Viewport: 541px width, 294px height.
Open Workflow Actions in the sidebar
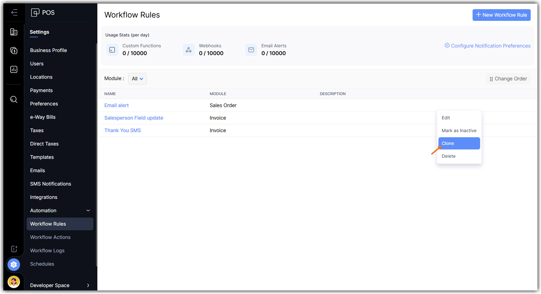(x=50, y=237)
